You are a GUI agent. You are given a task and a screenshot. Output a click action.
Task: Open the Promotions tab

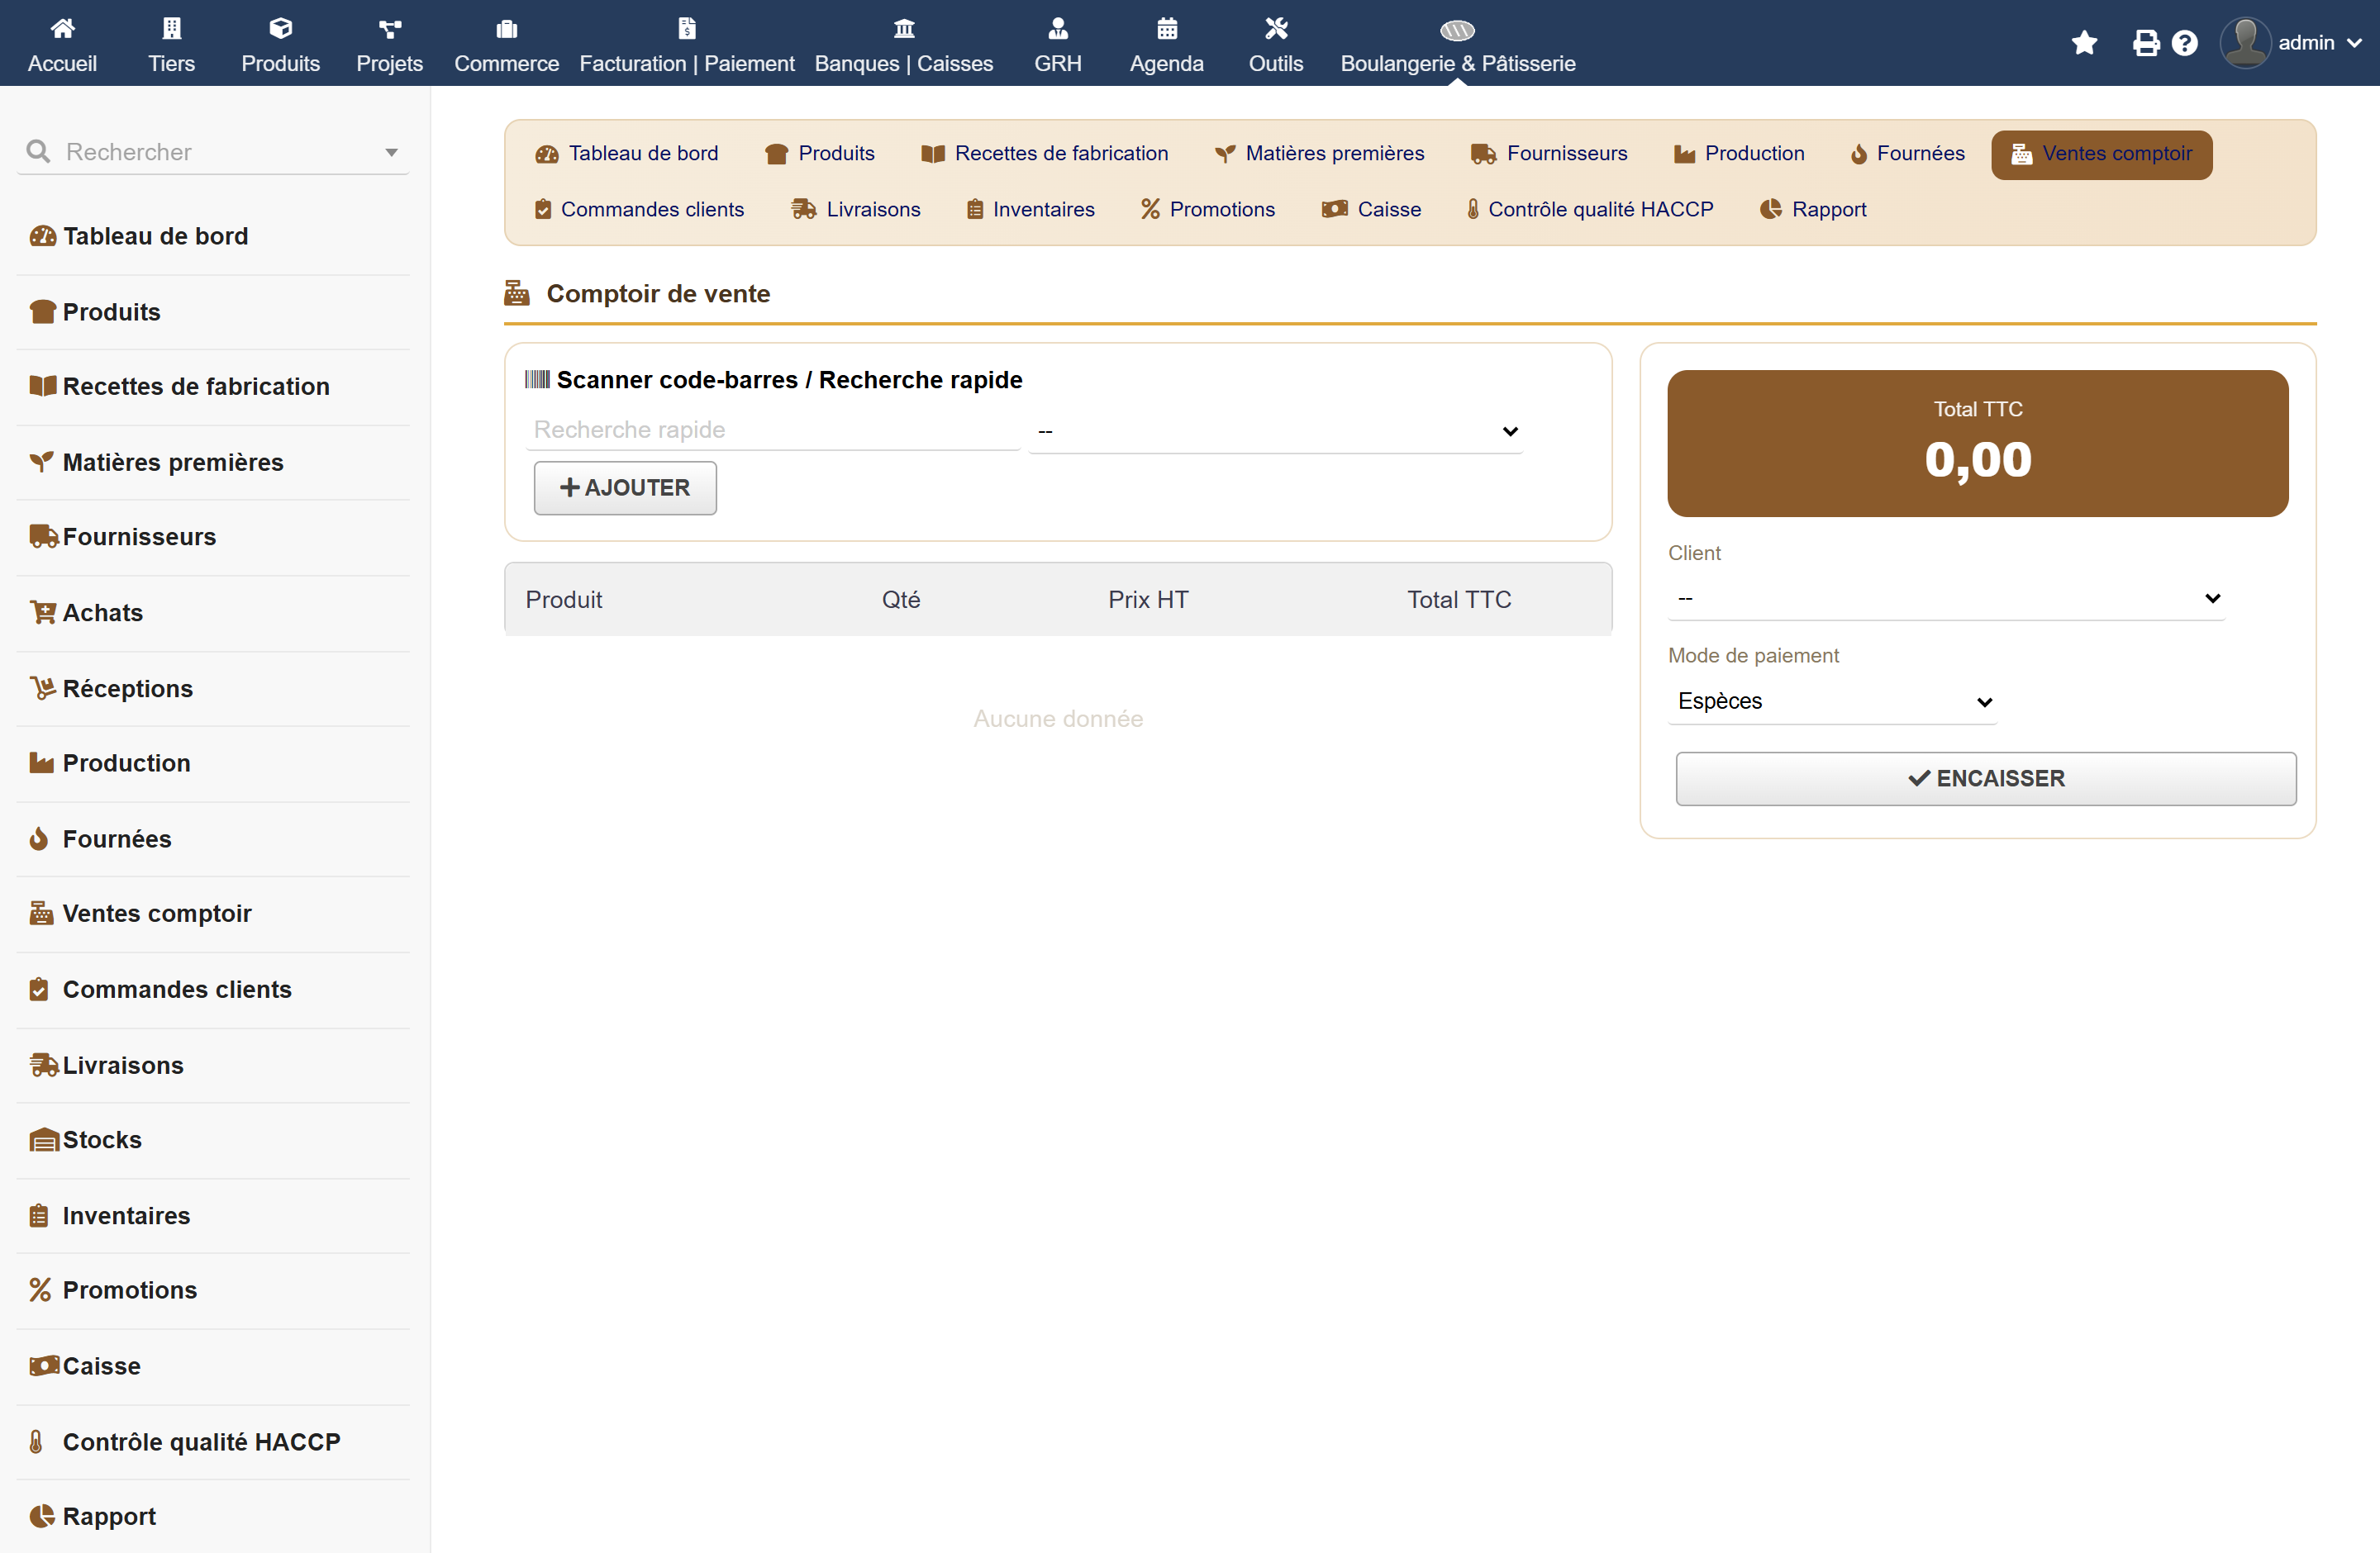click(1208, 209)
